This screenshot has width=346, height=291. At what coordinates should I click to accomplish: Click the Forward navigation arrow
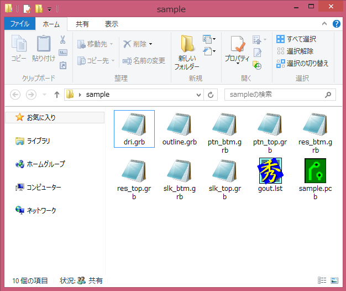[31, 95]
